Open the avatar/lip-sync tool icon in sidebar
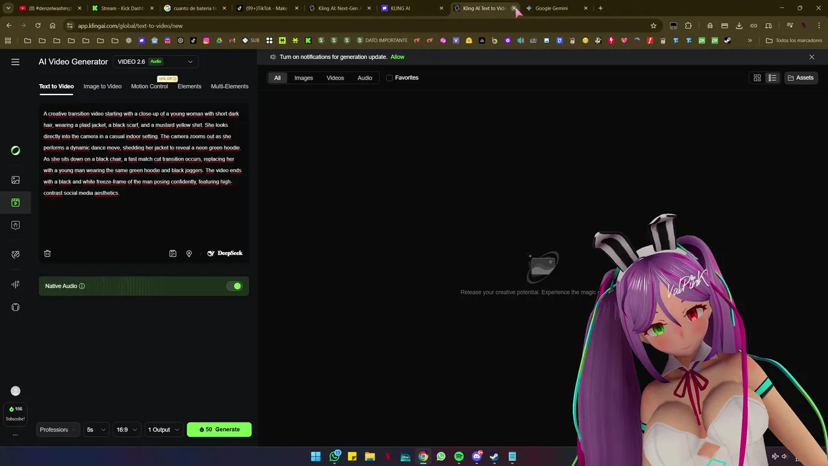The image size is (828, 466). [16, 225]
